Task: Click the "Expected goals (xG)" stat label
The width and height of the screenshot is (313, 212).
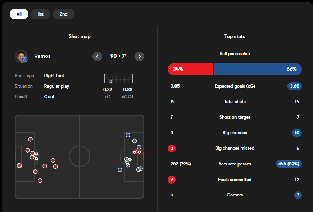Action: [x=235, y=86]
